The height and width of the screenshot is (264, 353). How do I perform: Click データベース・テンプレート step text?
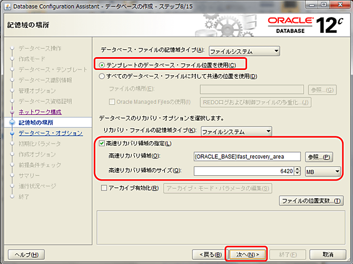53,69
